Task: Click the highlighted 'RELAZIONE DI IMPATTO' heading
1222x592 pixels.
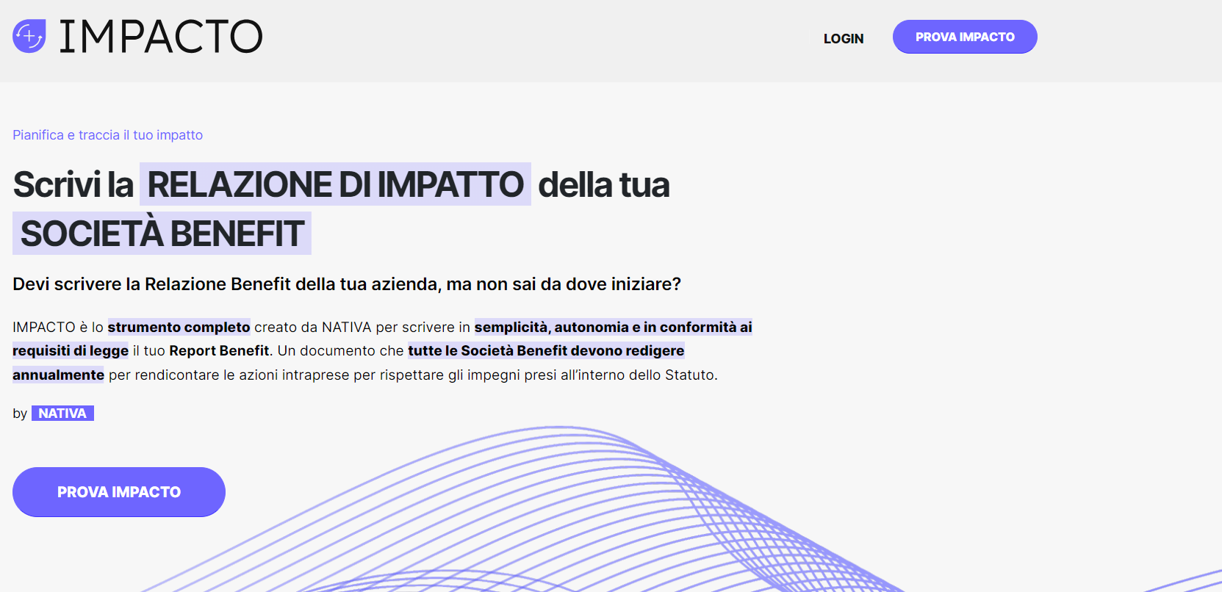Action: click(x=335, y=184)
